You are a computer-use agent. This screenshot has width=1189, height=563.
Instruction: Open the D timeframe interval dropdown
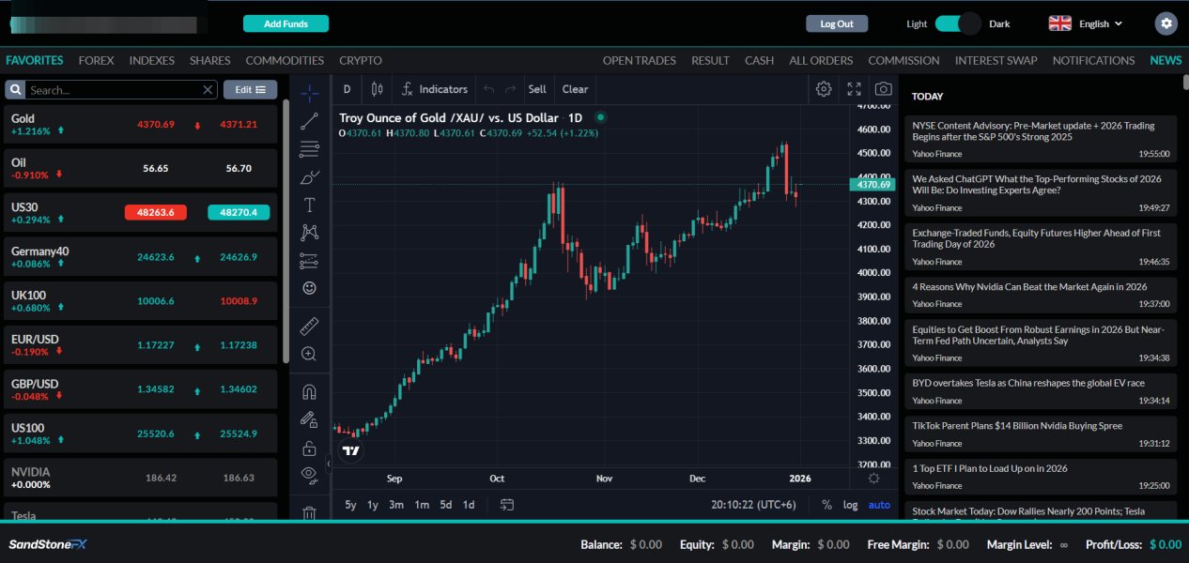pos(347,89)
